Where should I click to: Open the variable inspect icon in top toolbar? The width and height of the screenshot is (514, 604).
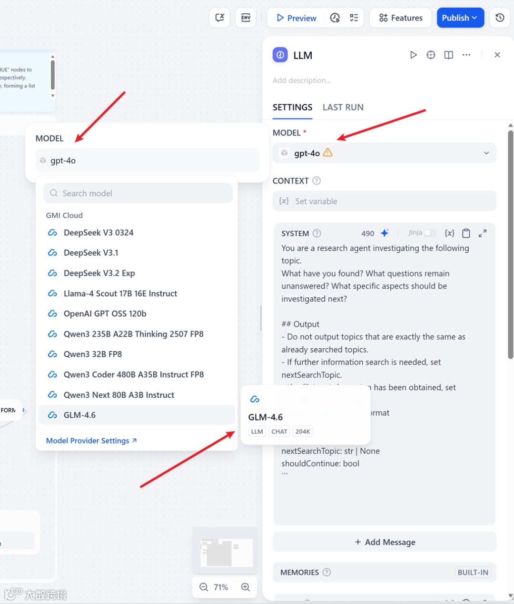(x=219, y=18)
